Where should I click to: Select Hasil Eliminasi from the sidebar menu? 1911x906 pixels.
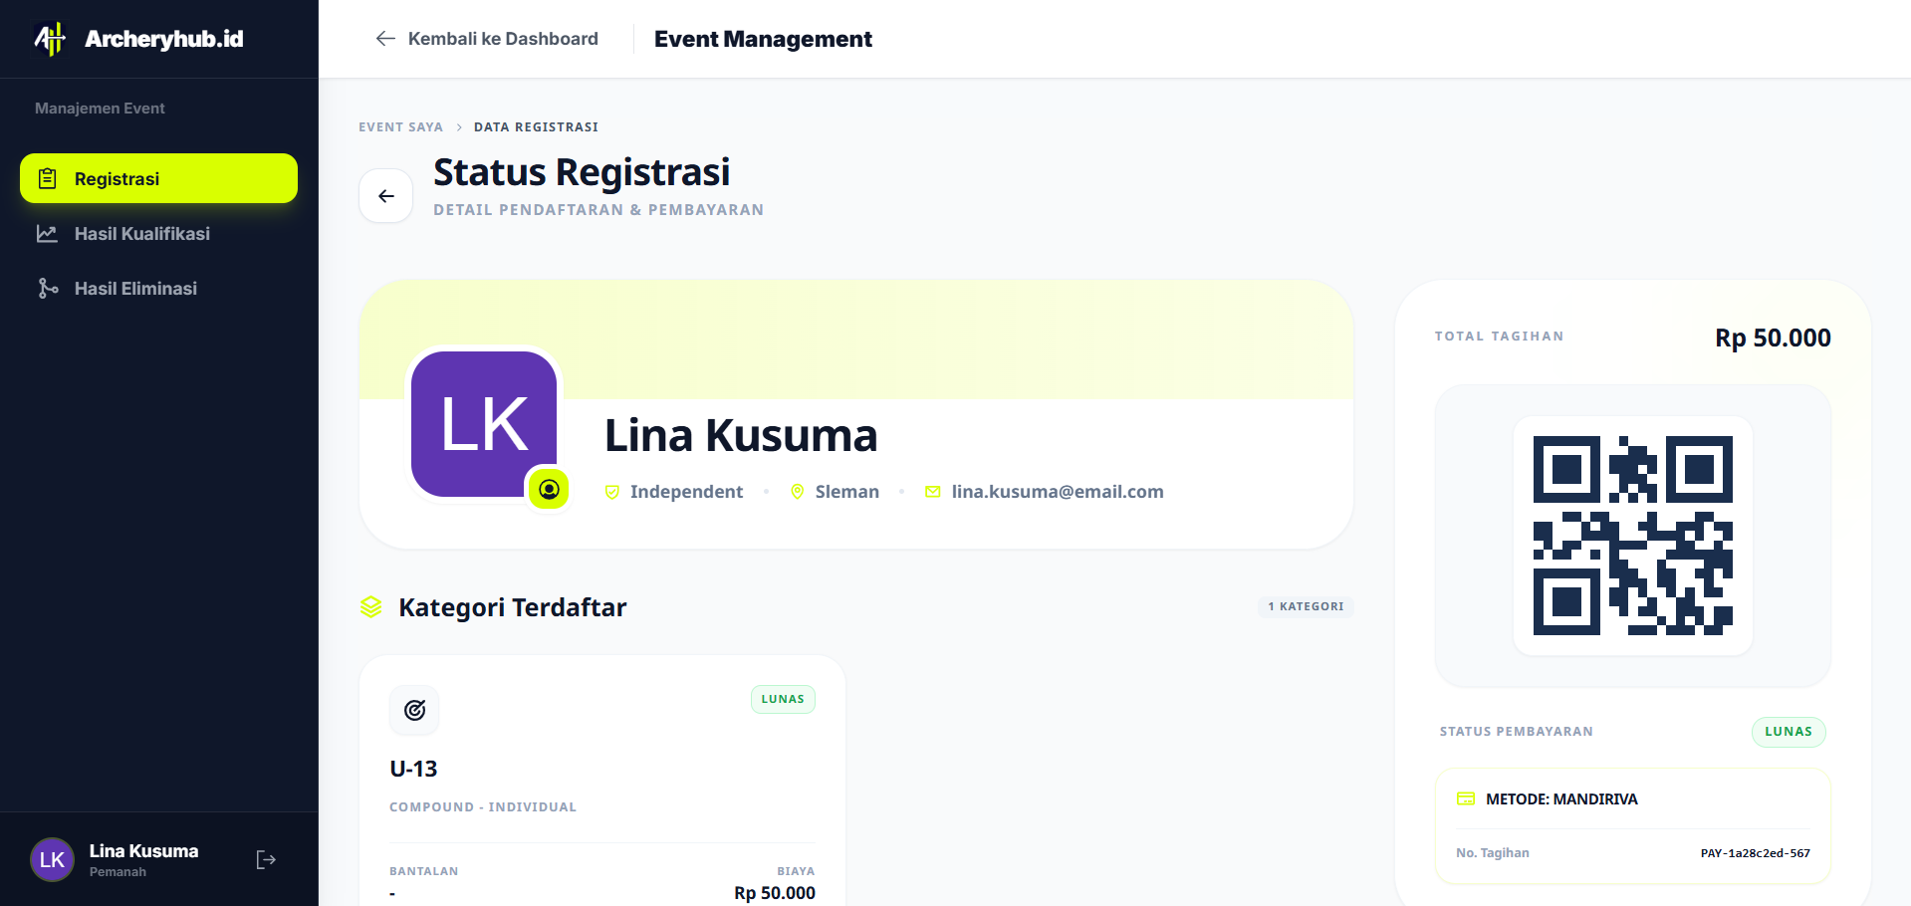(134, 288)
